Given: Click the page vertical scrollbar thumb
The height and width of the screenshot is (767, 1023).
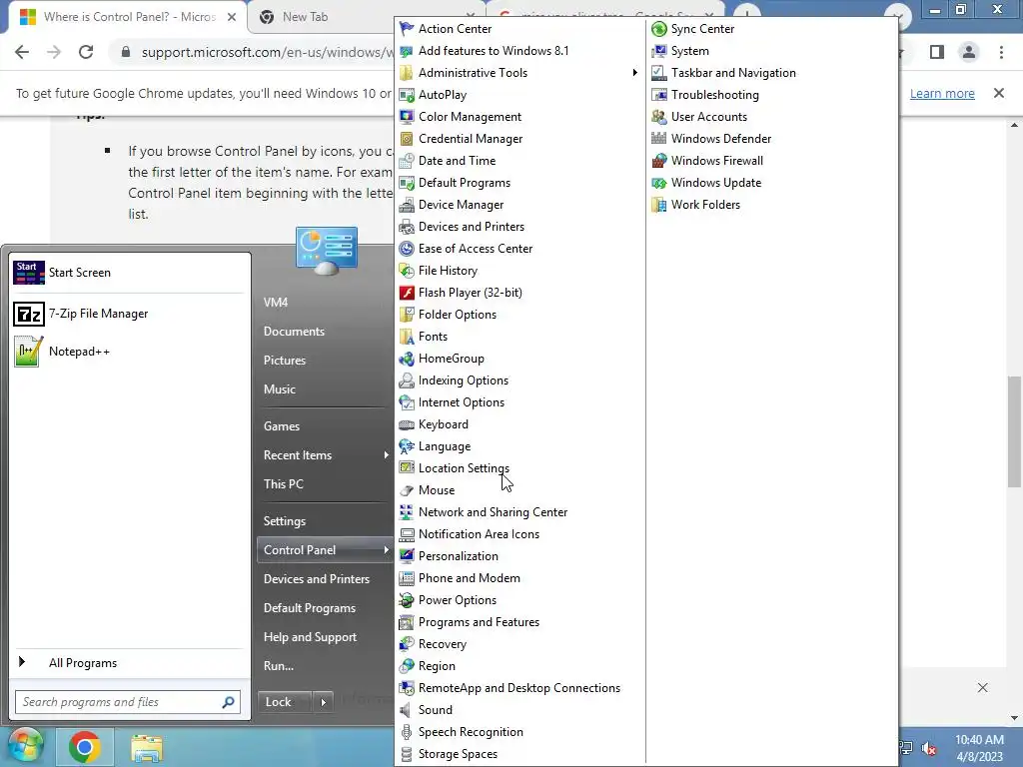Looking at the screenshot, I should click(1015, 431).
